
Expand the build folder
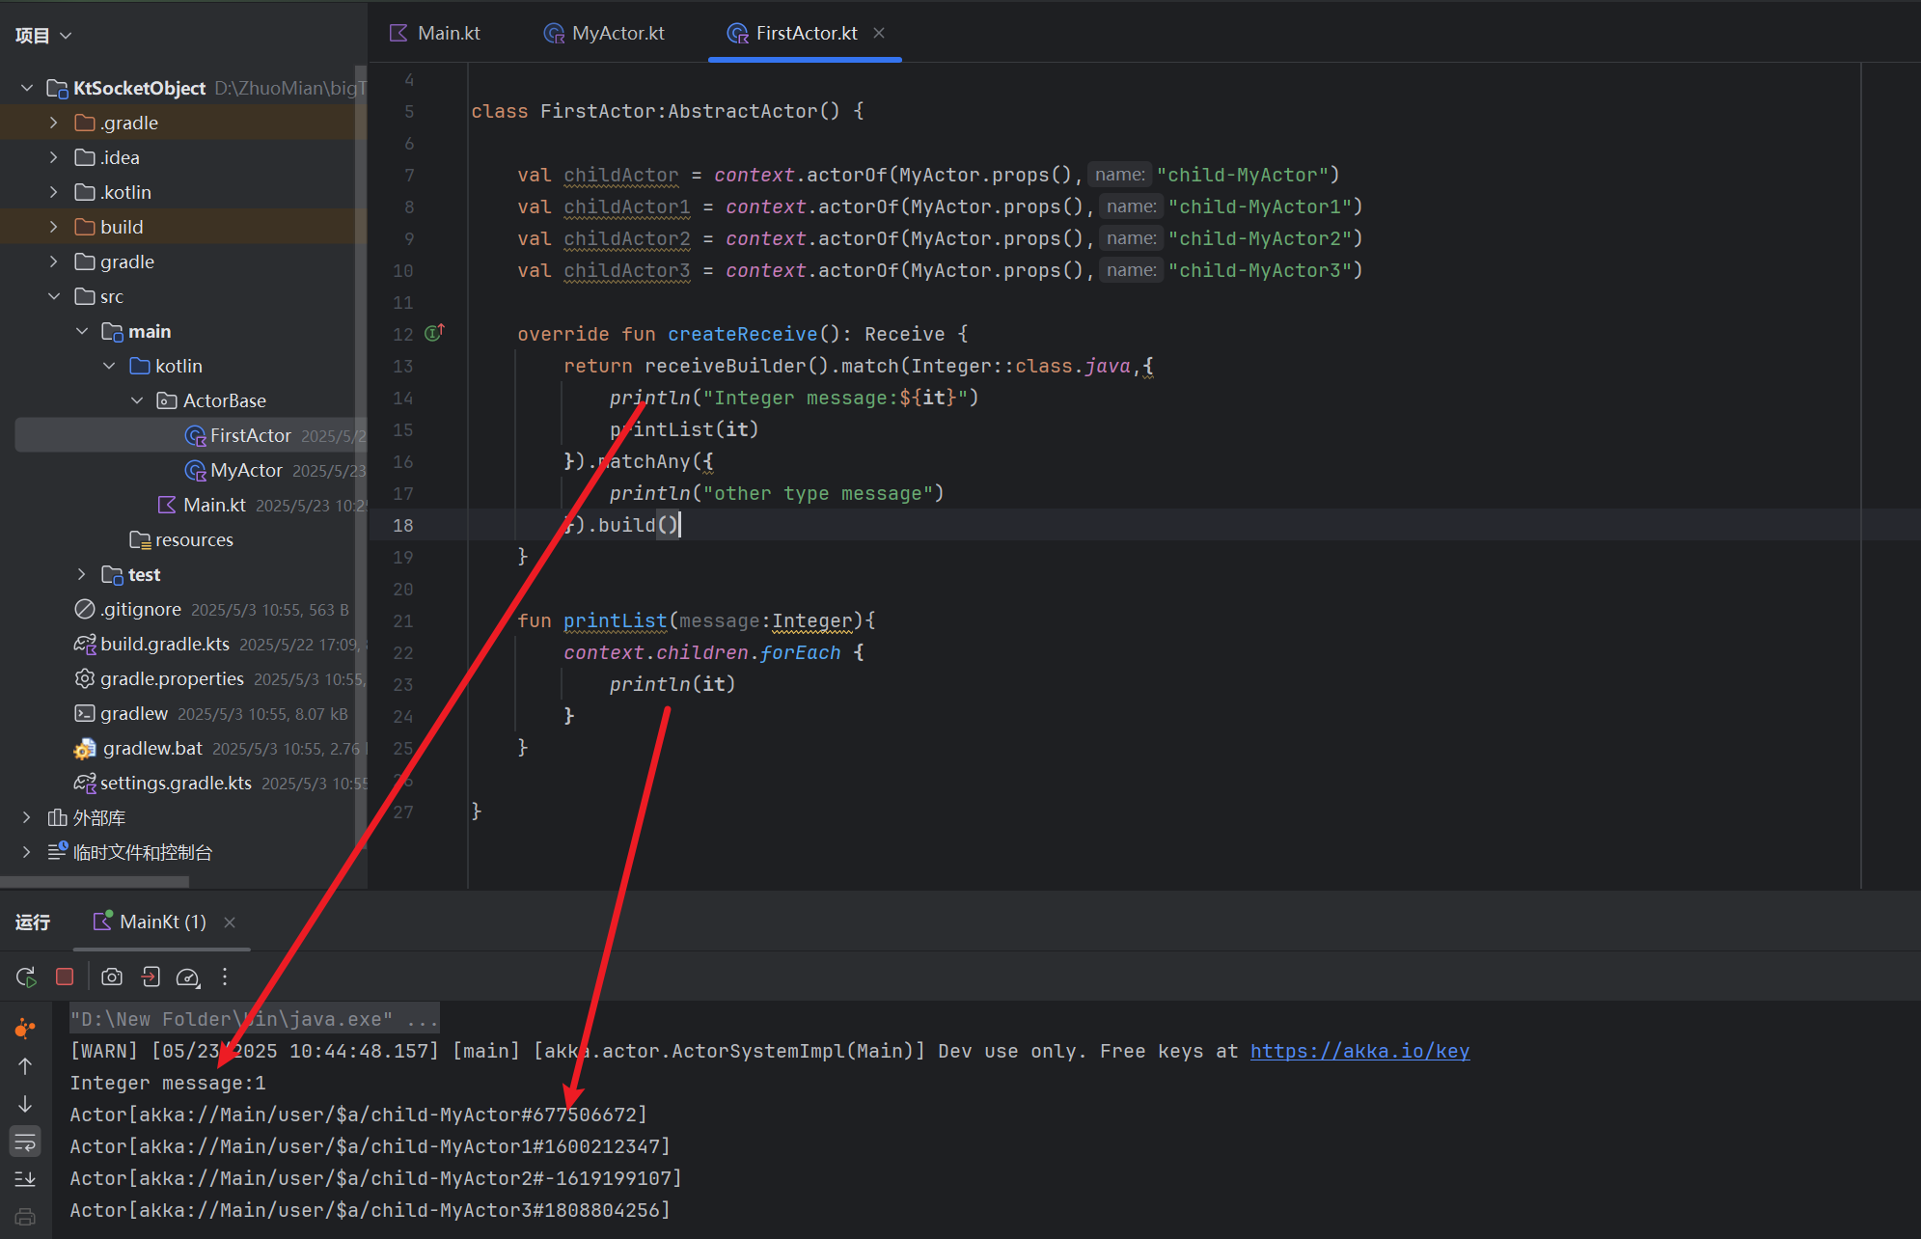[54, 227]
